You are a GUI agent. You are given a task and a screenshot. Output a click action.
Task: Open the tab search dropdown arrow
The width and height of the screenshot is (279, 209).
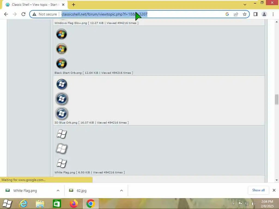[x=245, y=4]
